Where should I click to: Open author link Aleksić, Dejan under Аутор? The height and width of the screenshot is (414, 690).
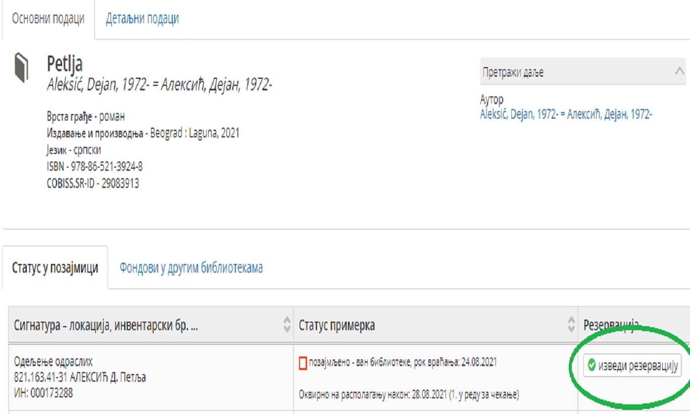[566, 114]
